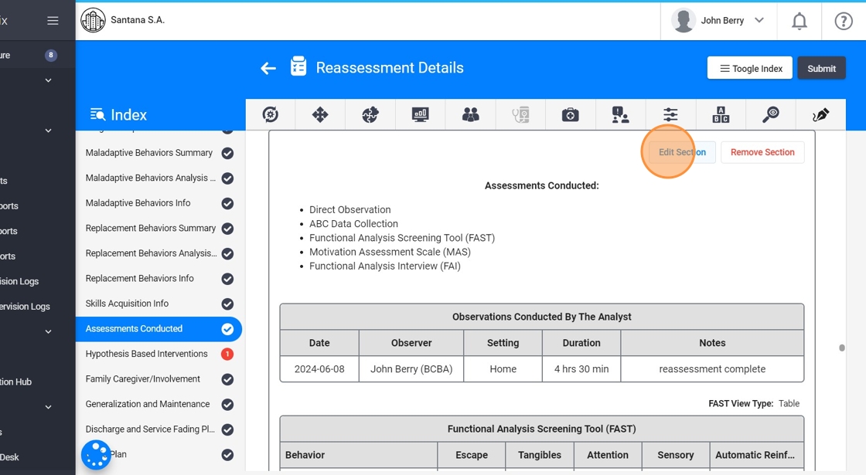Click checkmark beside Maladaptive Behaviors Analysis
Image resolution: width=866 pixels, height=475 pixels.
227,178
